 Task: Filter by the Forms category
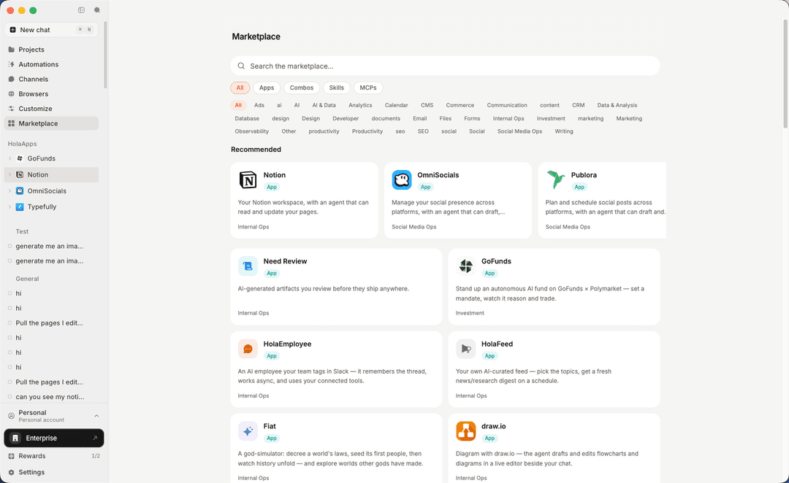click(472, 119)
